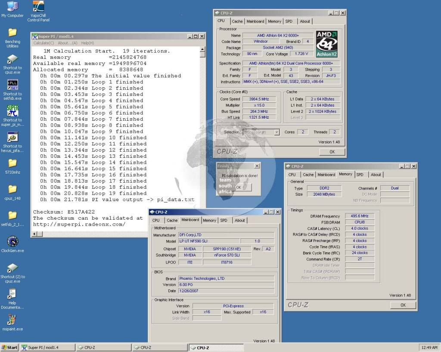Switch to Cache tab in top CPU-Z window

(237, 21)
